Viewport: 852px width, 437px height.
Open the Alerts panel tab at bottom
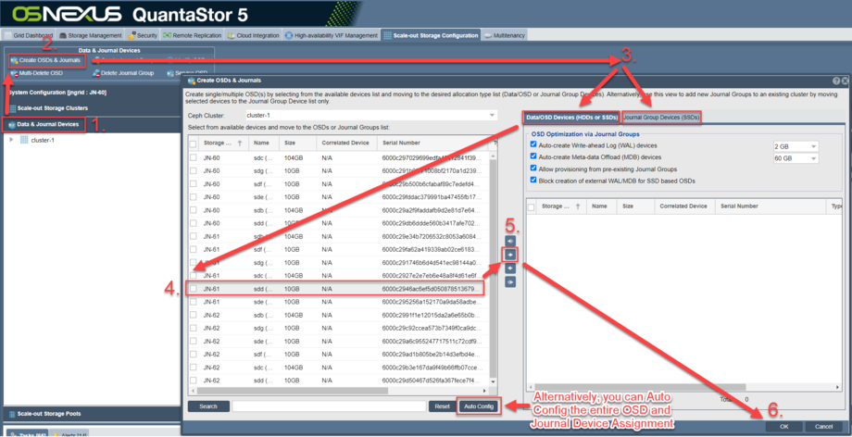click(69, 434)
